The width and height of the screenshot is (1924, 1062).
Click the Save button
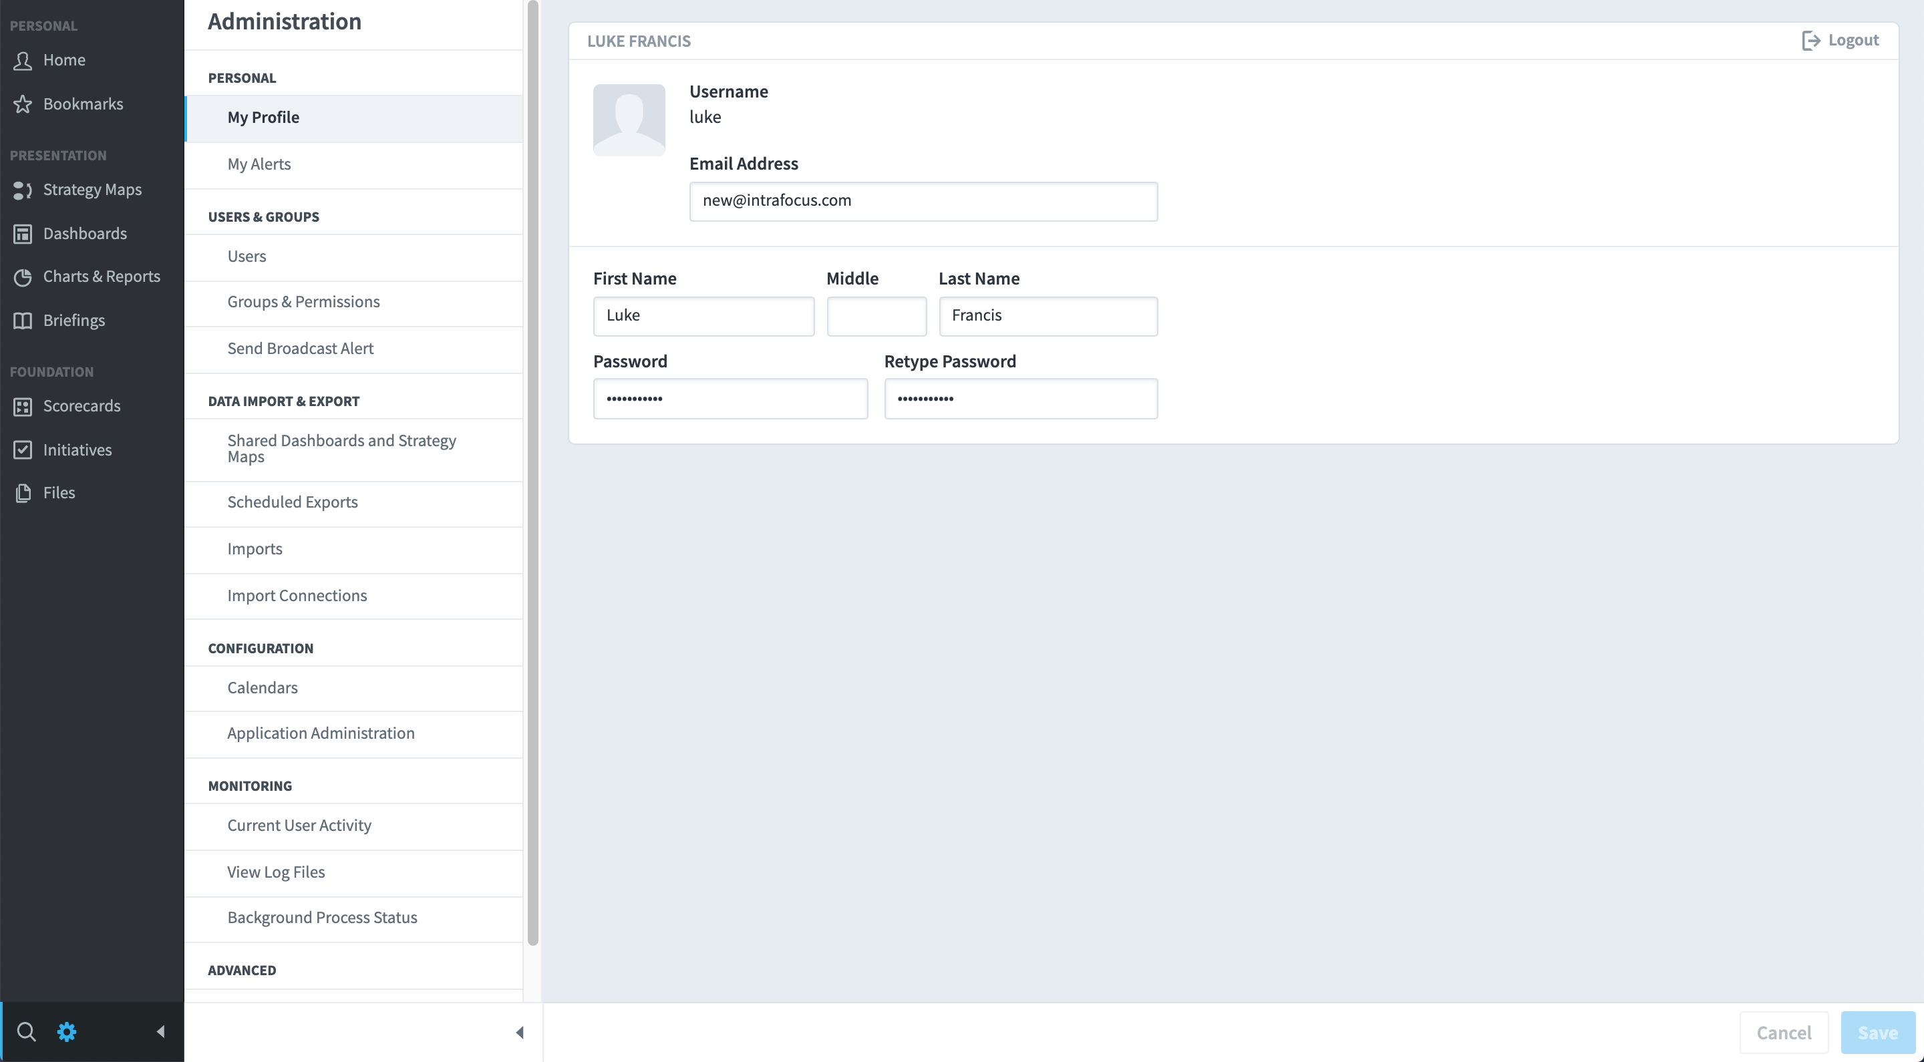[x=1878, y=1032]
